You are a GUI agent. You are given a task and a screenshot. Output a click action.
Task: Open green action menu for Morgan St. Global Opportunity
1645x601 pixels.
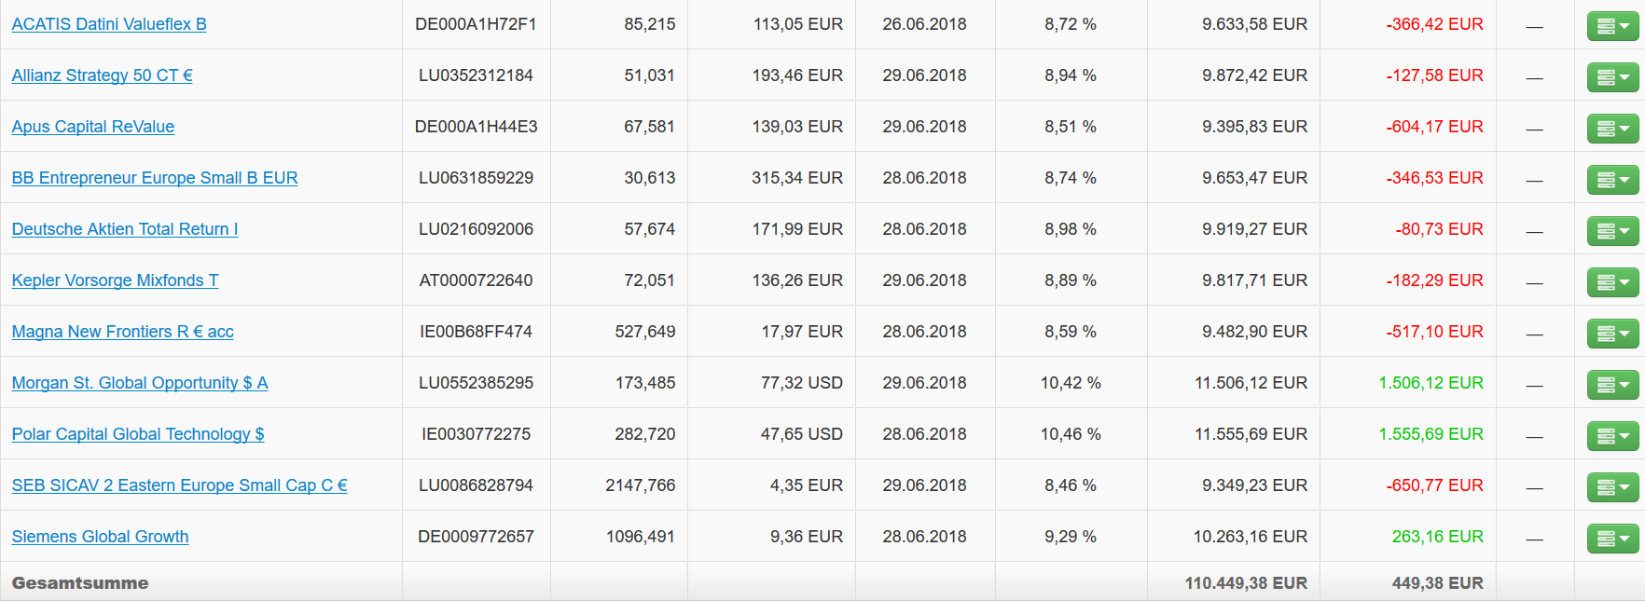[x=1612, y=385]
